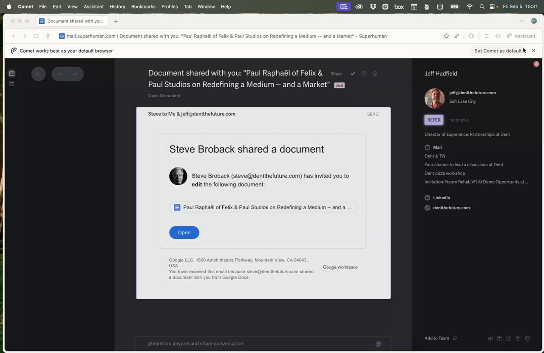This screenshot has width=544, height=353.
Task: Open the battery status menu
Action: [x=454, y=6]
